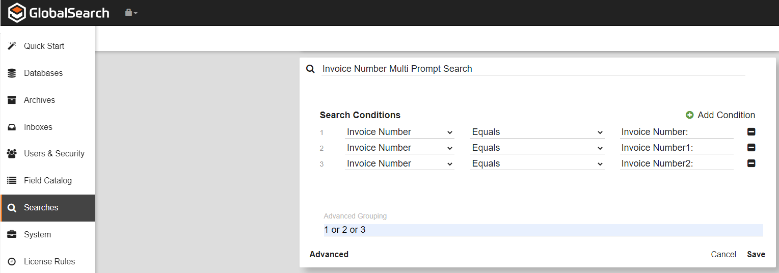Click the Quick Start wand icon

click(12, 46)
